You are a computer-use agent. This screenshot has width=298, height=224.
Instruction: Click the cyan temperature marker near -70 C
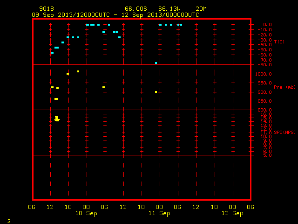click(x=156, y=63)
